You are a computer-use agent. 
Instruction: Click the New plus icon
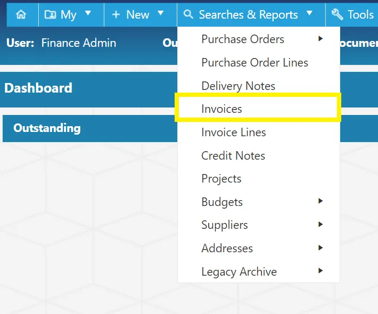coord(116,14)
